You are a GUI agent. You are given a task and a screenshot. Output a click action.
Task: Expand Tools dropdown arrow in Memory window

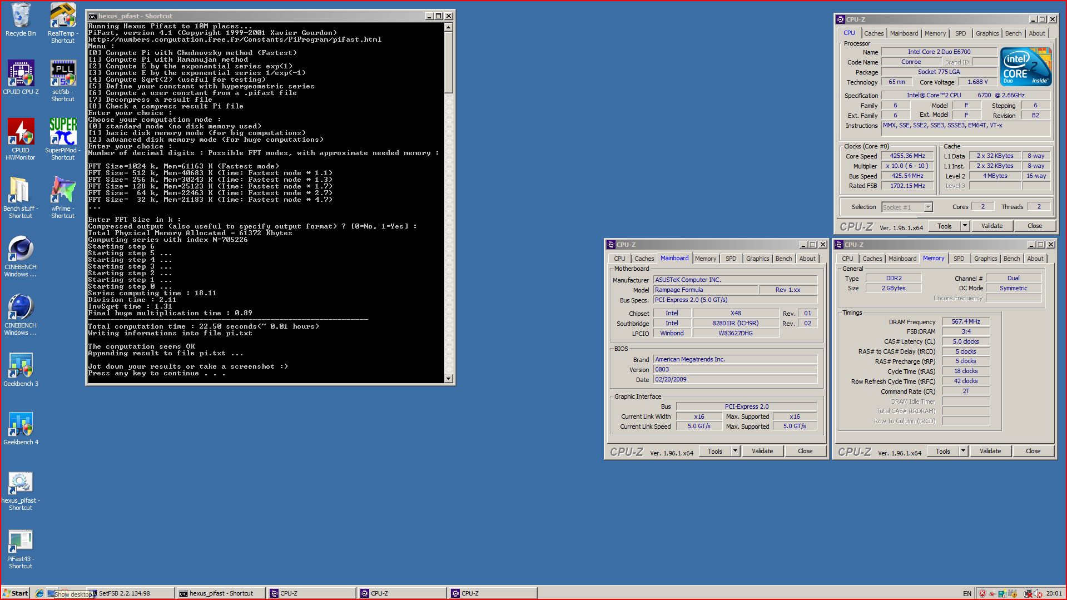point(963,451)
